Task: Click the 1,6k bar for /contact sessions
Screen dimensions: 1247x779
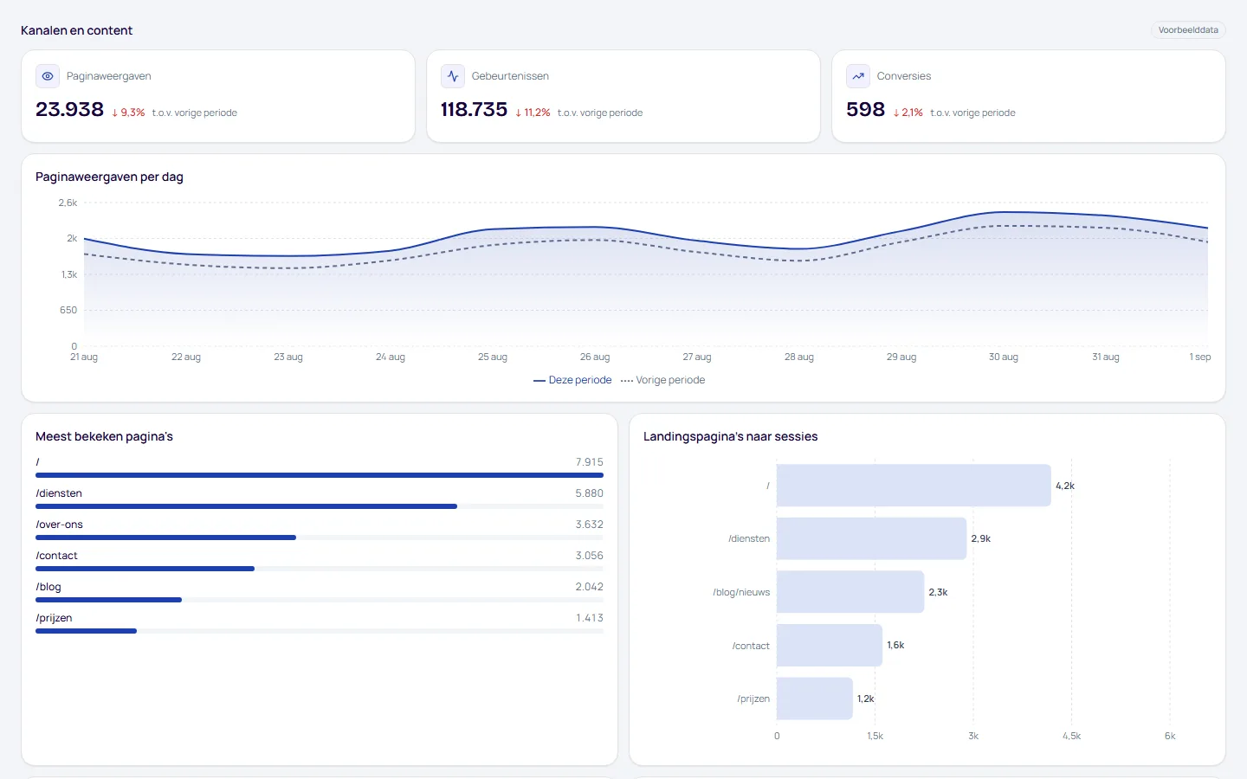Action: [x=830, y=646]
